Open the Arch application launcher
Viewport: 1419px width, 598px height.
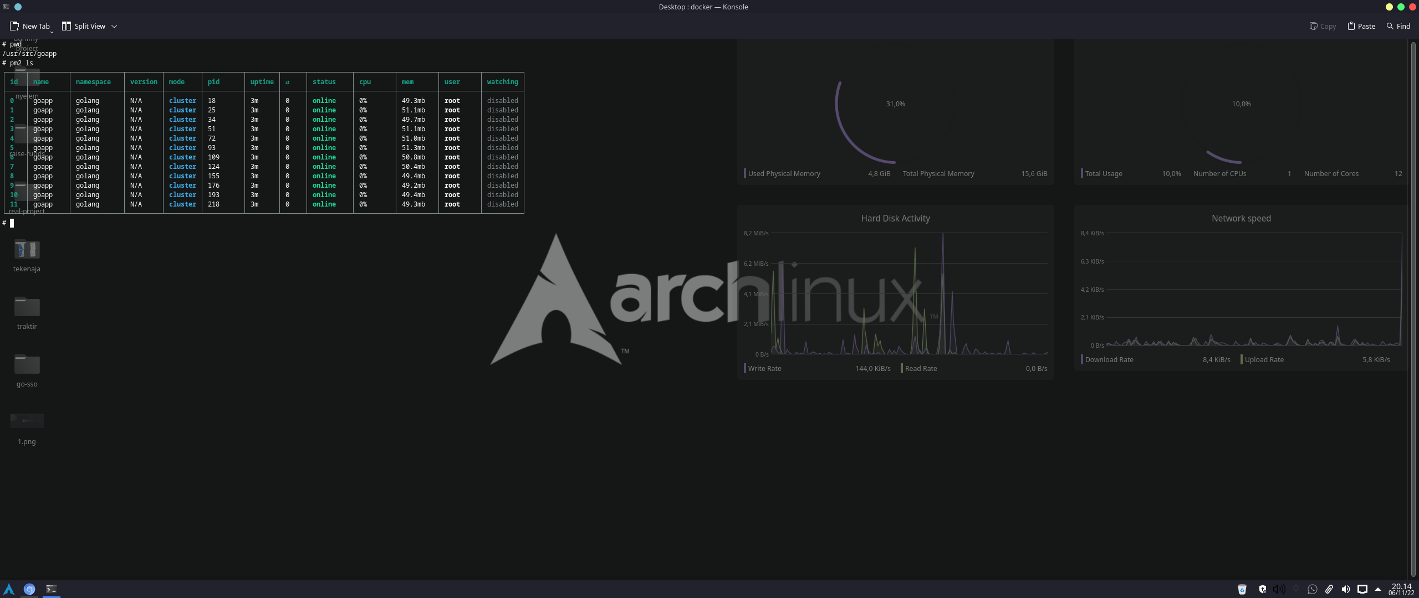(9, 589)
